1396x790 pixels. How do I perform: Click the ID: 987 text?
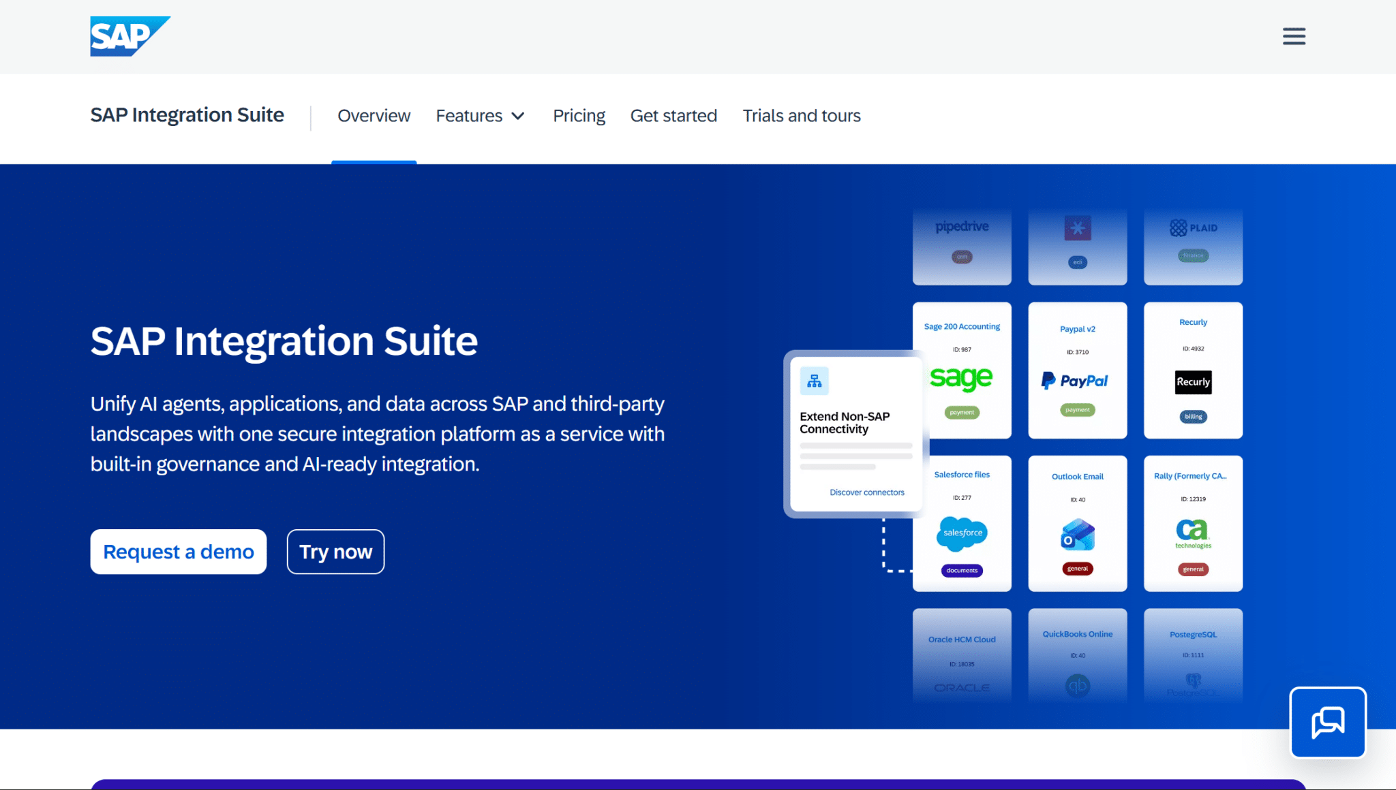962,350
